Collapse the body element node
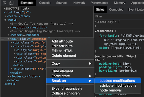The height and width of the screenshot is (97, 144). tap(6, 20)
